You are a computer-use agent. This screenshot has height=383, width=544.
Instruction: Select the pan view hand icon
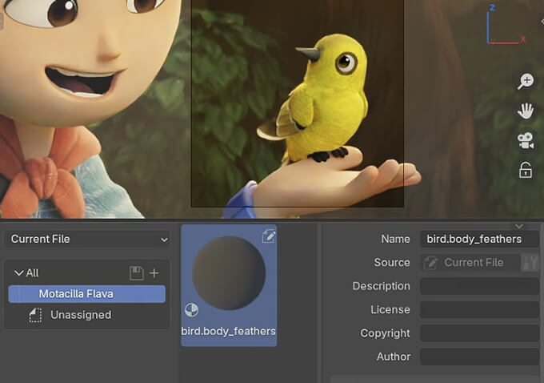pos(526,111)
